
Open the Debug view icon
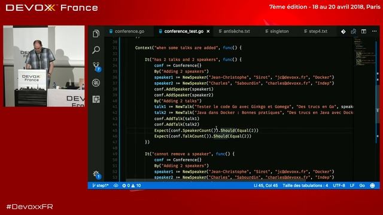(x=96, y=83)
